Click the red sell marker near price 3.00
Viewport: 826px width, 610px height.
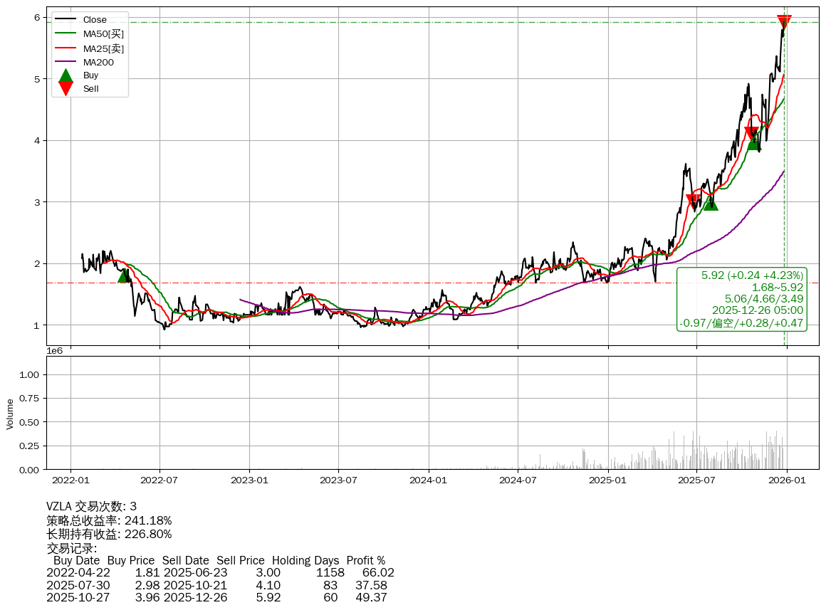click(694, 201)
